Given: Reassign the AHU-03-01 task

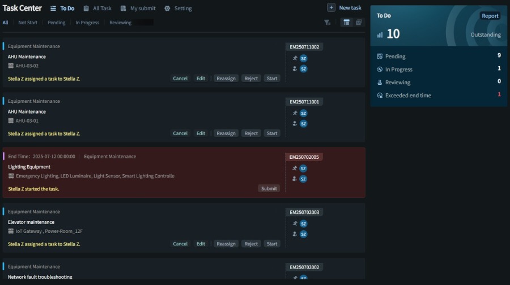Looking at the screenshot, I should point(226,133).
